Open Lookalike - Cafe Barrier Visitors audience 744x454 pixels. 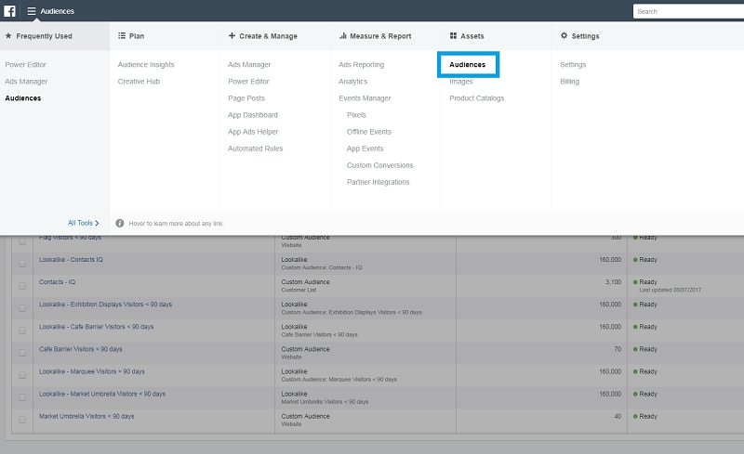coord(97,327)
